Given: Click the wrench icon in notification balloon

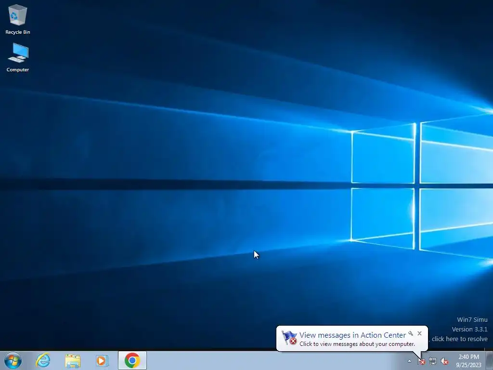Looking at the screenshot, I should tap(411, 333).
